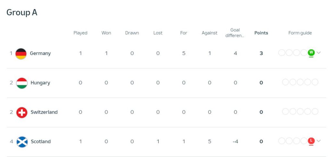Click the Played column header
This screenshot has height=157, width=328.
tap(80, 33)
